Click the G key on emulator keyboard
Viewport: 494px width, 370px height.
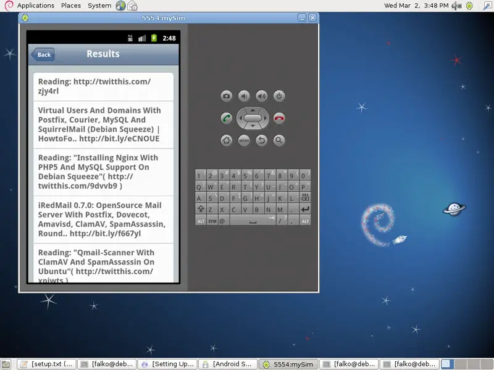(247, 197)
